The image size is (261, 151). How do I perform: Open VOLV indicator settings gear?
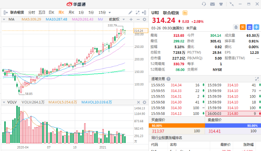pos(144,102)
